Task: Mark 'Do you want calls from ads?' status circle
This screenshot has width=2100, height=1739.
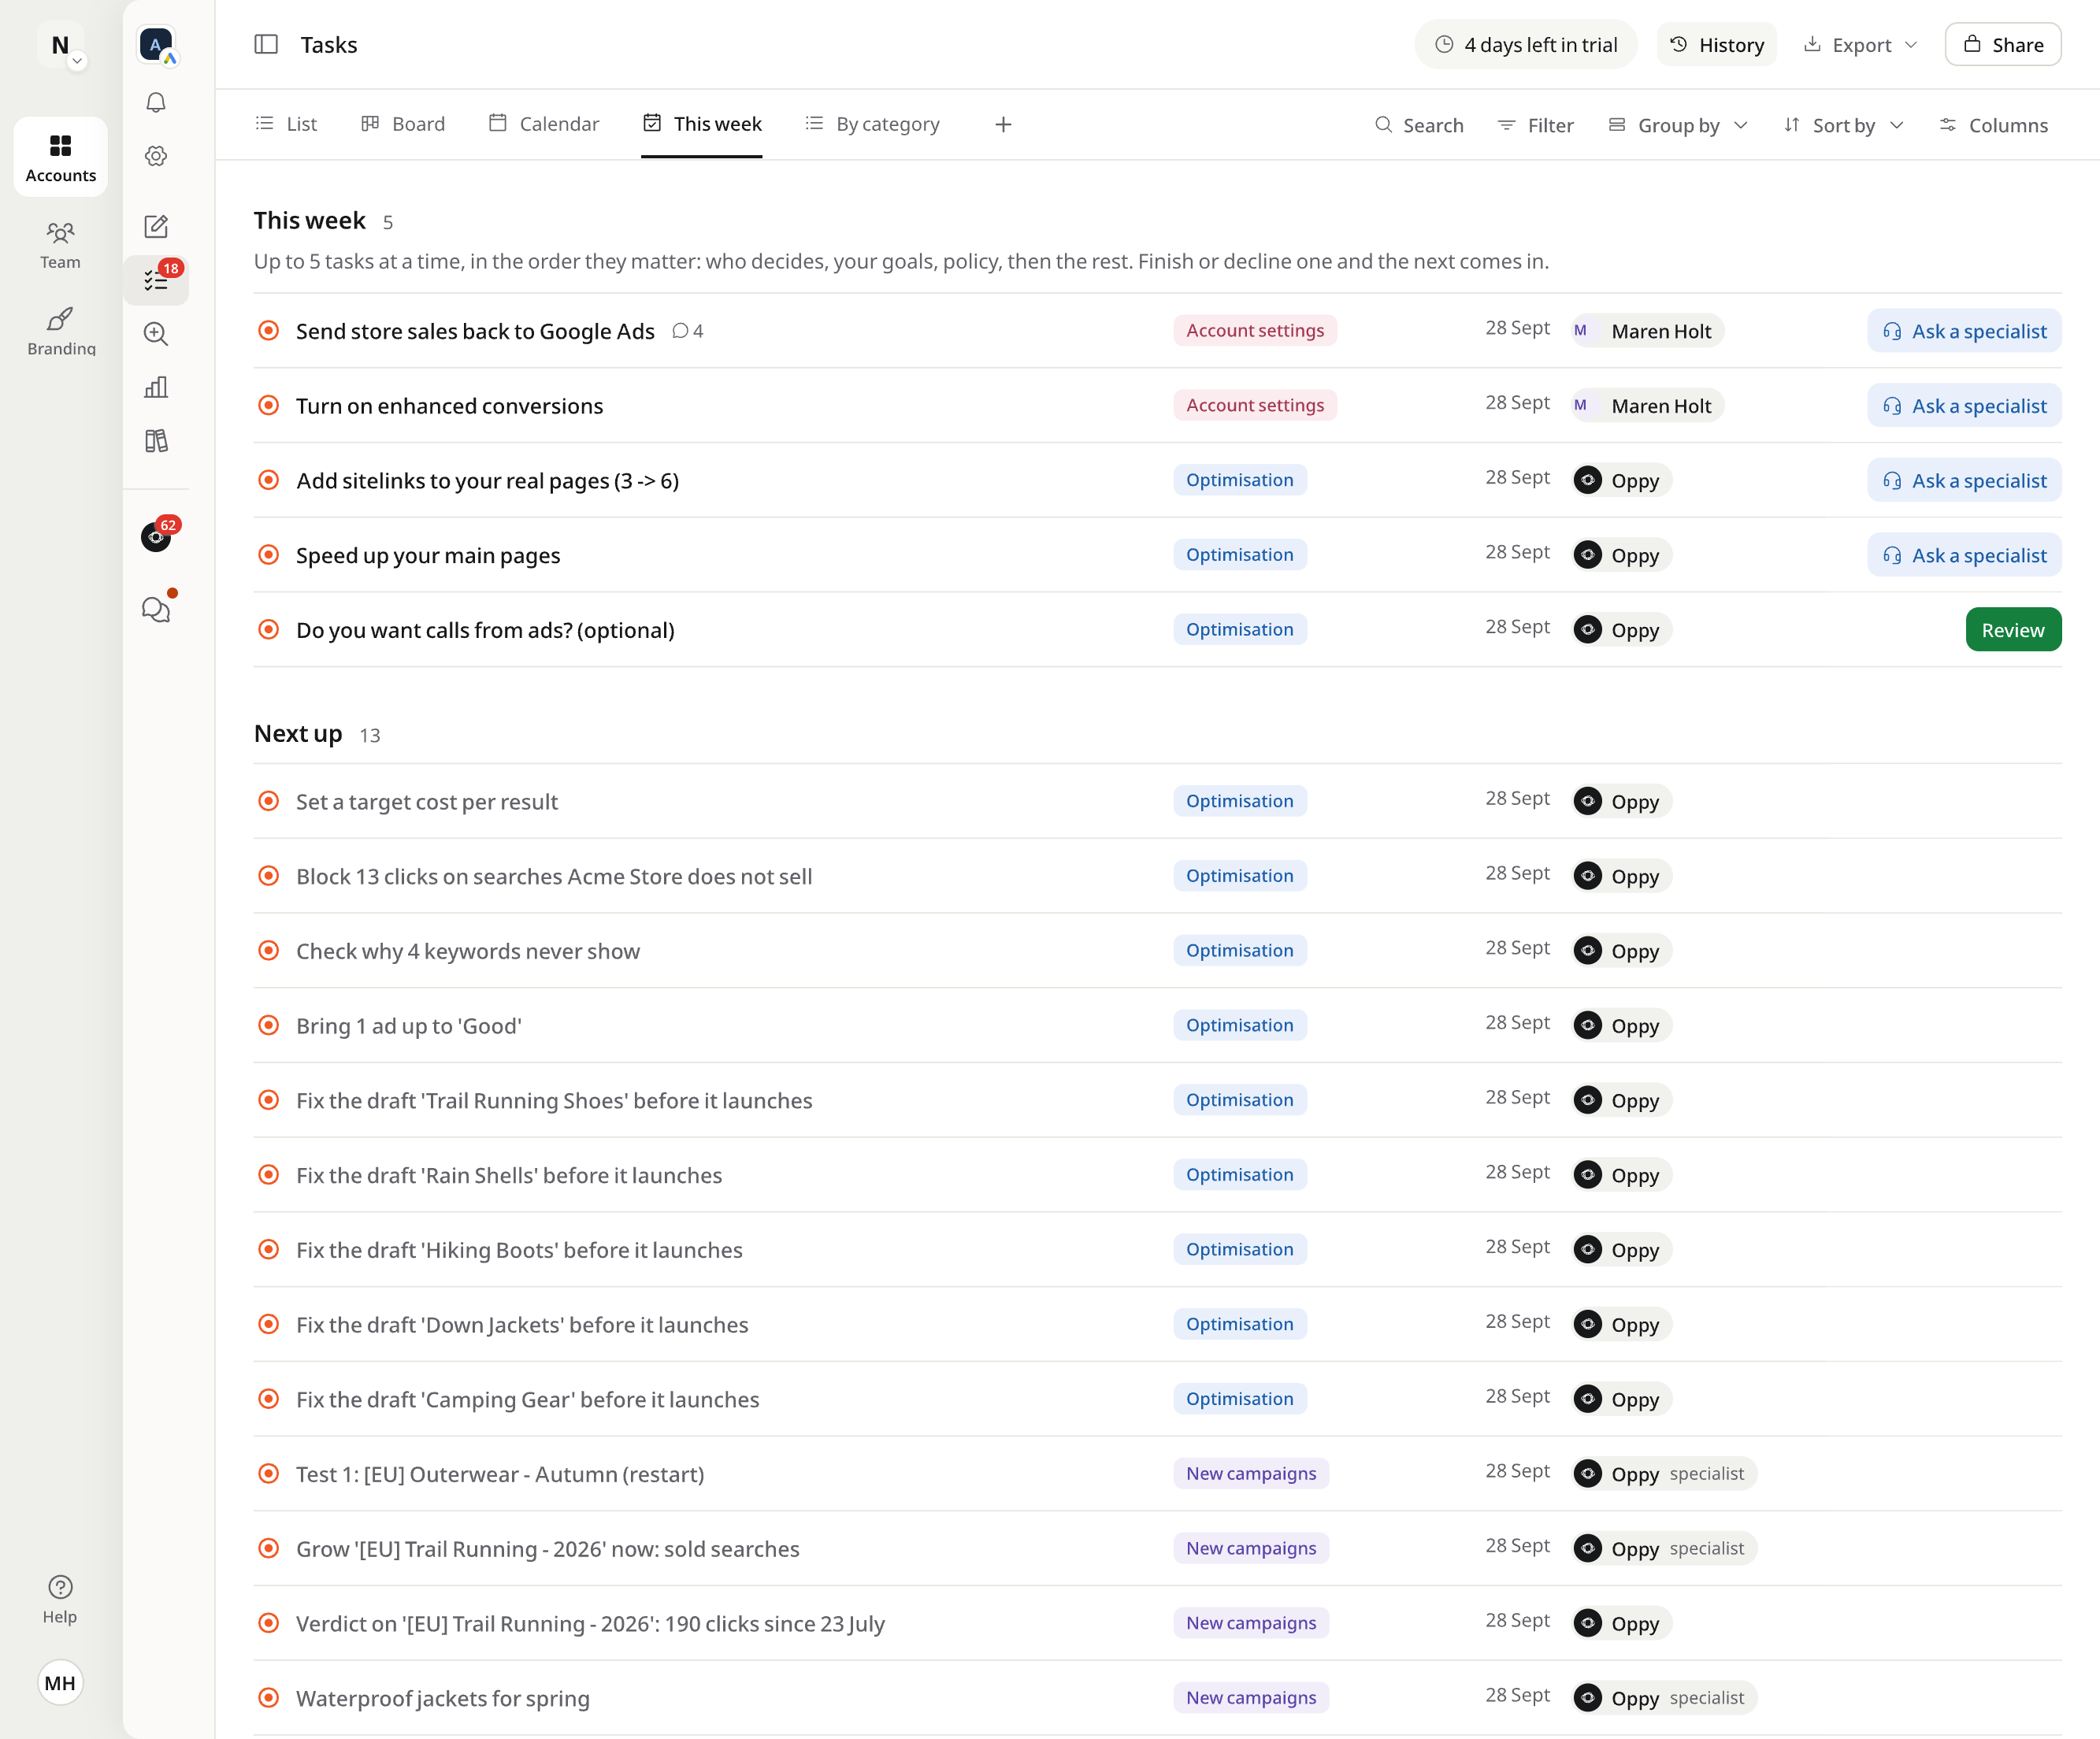Action: coord(268,630)
